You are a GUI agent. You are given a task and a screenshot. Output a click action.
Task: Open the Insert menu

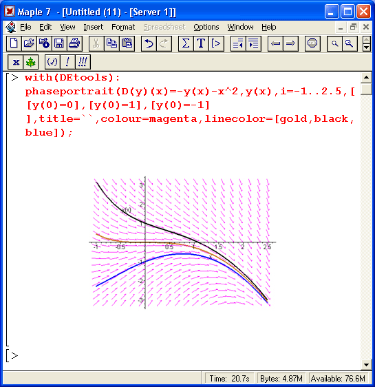point(93,27)
